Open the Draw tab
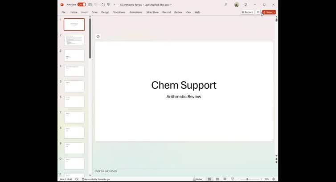Screen dimensions: 336x182 click(94, 12)
